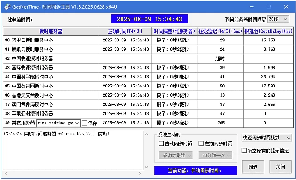
Task: Click the blue local time display 2025-08-09 15:34:43
Action: click(x=150, y=19)
